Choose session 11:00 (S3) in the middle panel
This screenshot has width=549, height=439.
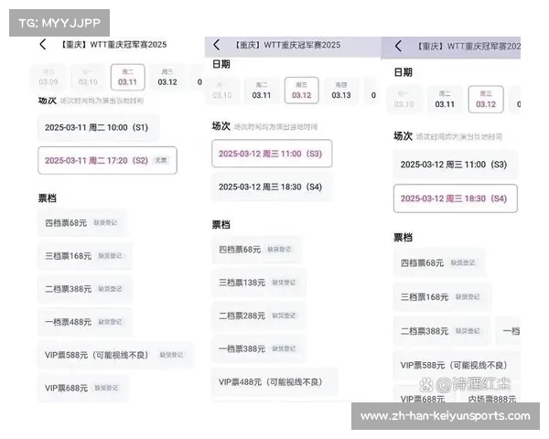click(x=272, y=154)
